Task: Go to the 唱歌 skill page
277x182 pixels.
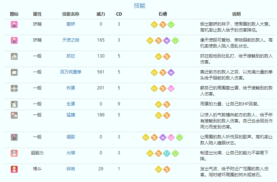Action: pos(70,137)
